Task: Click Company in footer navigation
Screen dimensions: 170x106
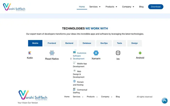Action: coord(105,96)
